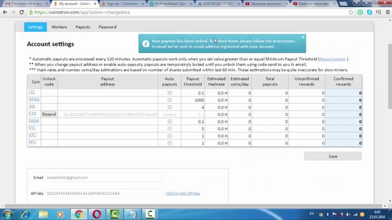Image resolution: width=392 pixels, height=220 pixels.
Task: Dismiss the payouts locked notification
Action: (x=303, y=37)
